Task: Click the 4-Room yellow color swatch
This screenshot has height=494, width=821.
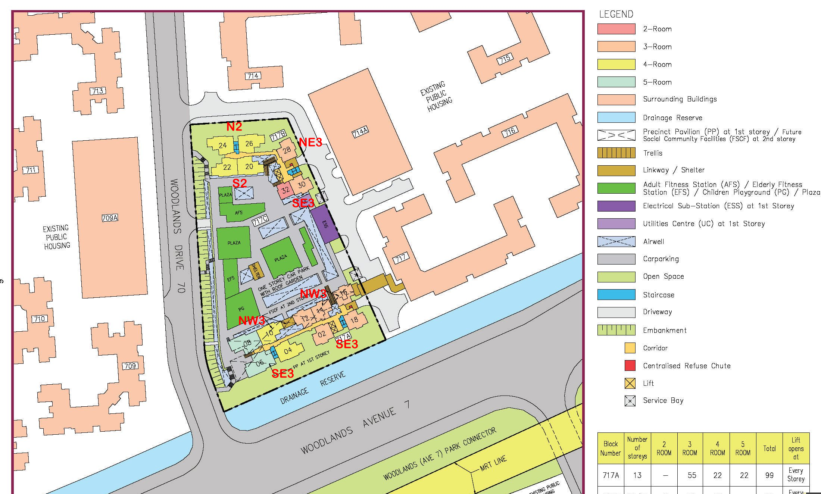Action: click(x=616, y=64)
